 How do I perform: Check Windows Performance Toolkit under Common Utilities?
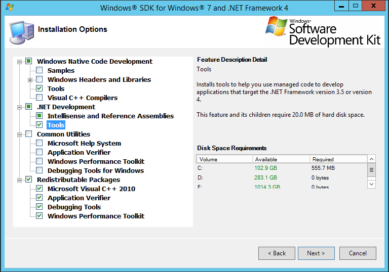[40, 161]
